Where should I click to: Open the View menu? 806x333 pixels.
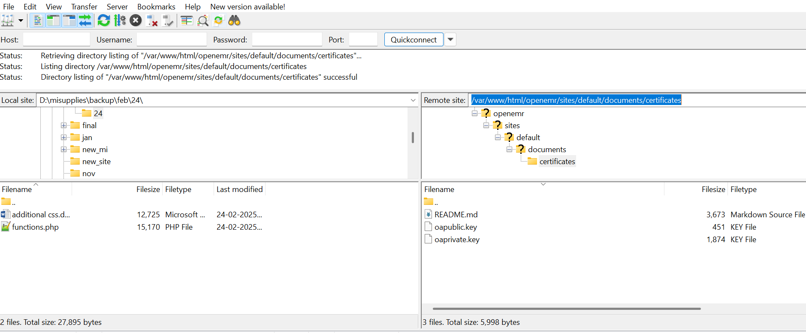[x=54, y=6]
